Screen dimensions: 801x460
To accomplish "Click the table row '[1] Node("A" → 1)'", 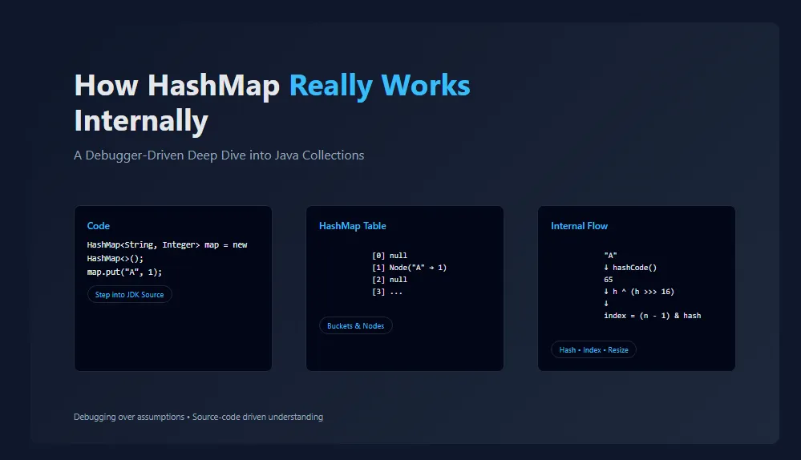I will point(409,268).
